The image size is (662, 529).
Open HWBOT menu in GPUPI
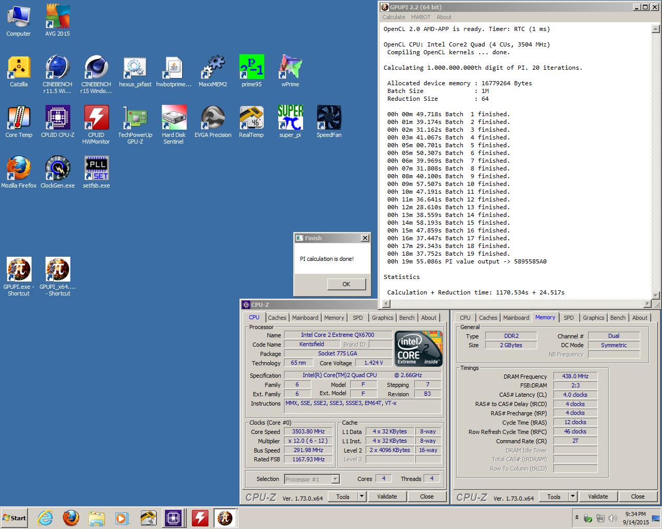click(x=421, y=17)
